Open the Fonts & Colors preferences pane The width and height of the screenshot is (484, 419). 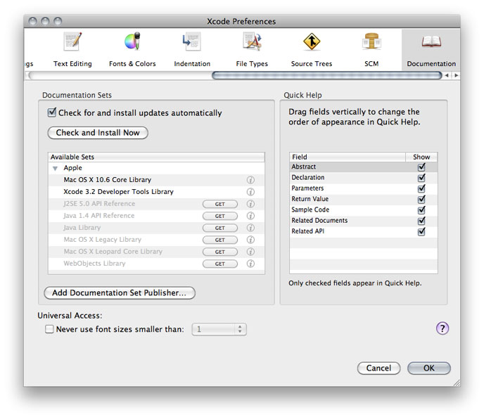[132, 48]
